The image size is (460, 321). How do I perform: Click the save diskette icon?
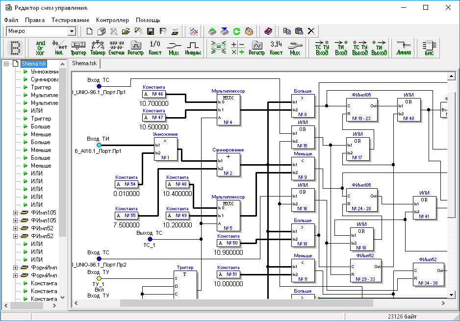[x=151, y=31]
